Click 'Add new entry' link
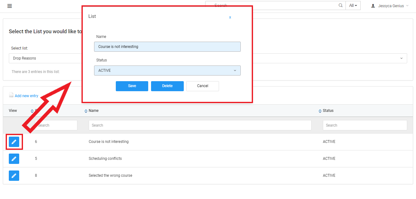416x199 pixels. pos(26,96)
